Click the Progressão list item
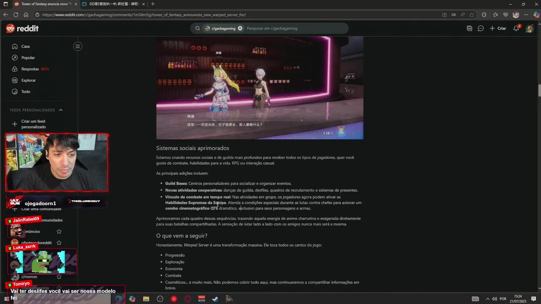 pyautogui.click(x=175, y=255)
